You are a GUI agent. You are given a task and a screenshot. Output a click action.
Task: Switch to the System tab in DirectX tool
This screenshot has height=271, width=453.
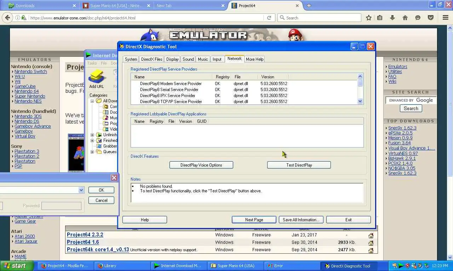pyautogui.click(x=131, y=59)
